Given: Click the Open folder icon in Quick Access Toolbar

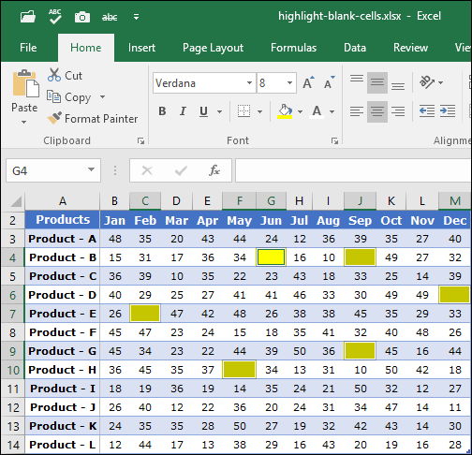Looking at the screenshot, I should pyautogui.click(x=28, y=17).
